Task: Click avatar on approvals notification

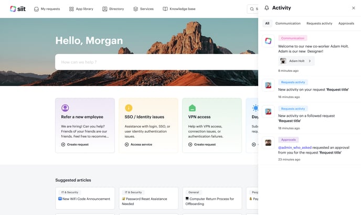Action: (268, 143)
